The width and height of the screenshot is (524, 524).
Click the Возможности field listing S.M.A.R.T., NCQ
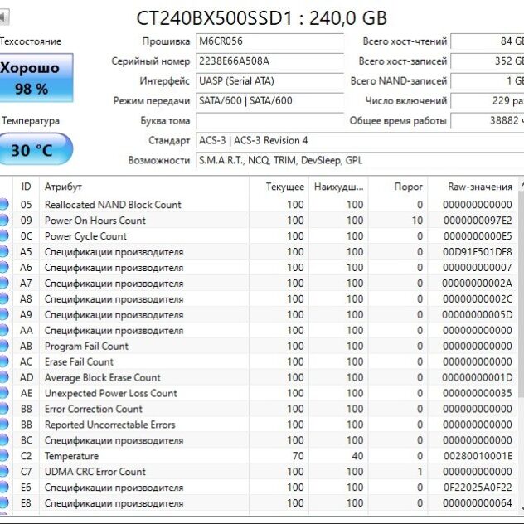tap(360, 160)
